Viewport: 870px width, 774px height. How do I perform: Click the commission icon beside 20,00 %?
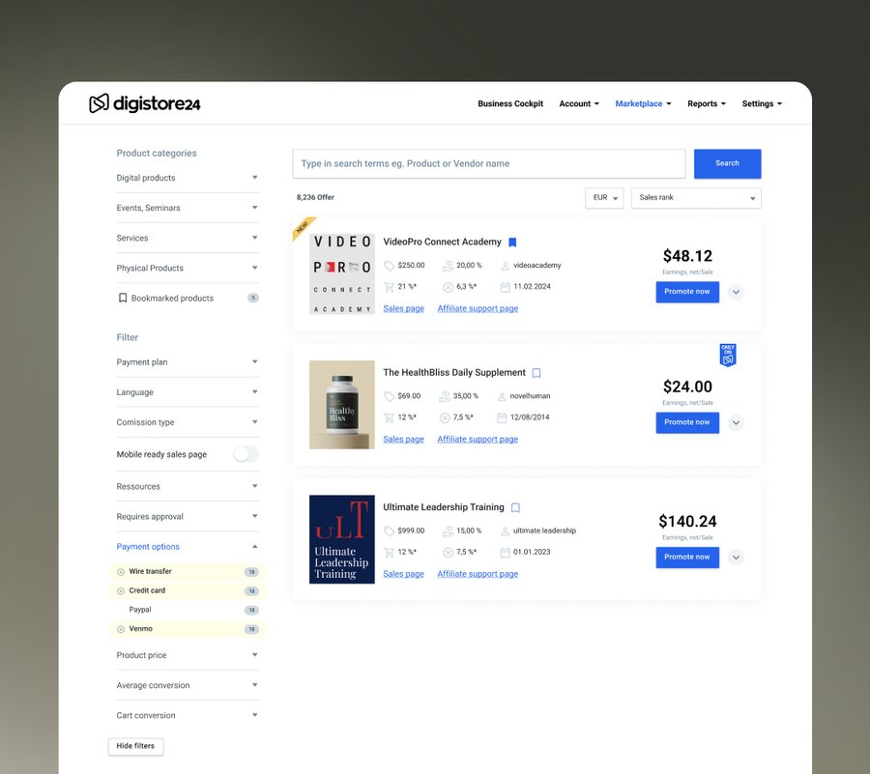tap(448, 266)
